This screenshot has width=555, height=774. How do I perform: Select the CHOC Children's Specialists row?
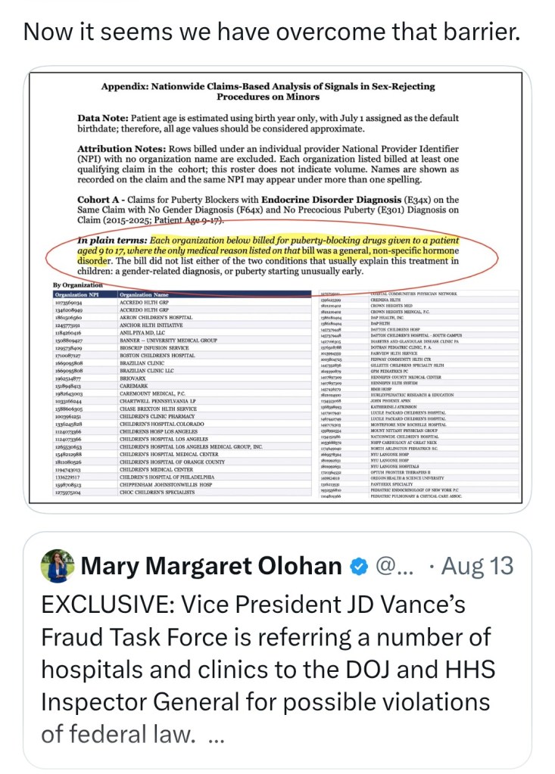coord(182,492)
